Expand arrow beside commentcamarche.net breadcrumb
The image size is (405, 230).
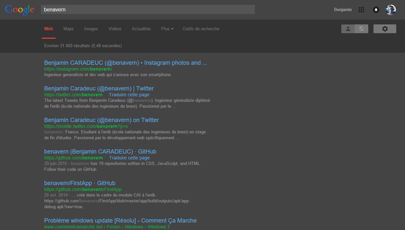point(173,227)
